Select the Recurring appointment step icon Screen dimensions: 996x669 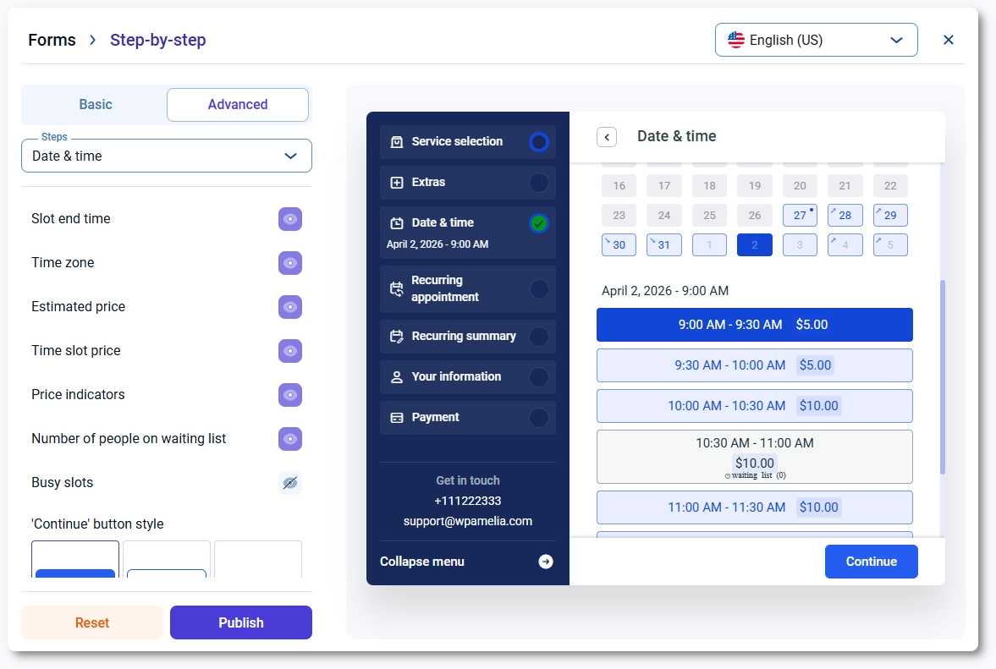(x=396, y=289)
